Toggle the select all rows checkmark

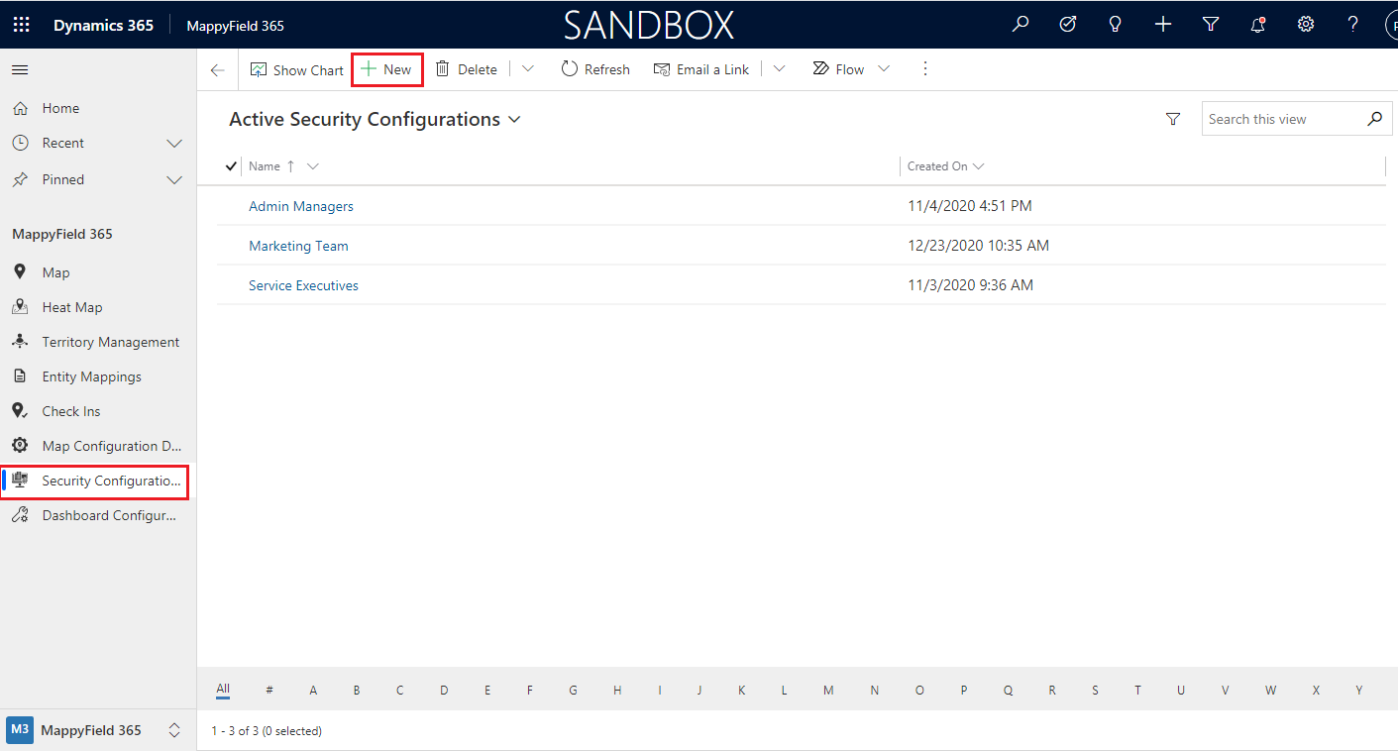coord(231,166)
